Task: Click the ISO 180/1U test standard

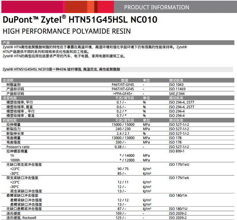Action: [178, 209]
